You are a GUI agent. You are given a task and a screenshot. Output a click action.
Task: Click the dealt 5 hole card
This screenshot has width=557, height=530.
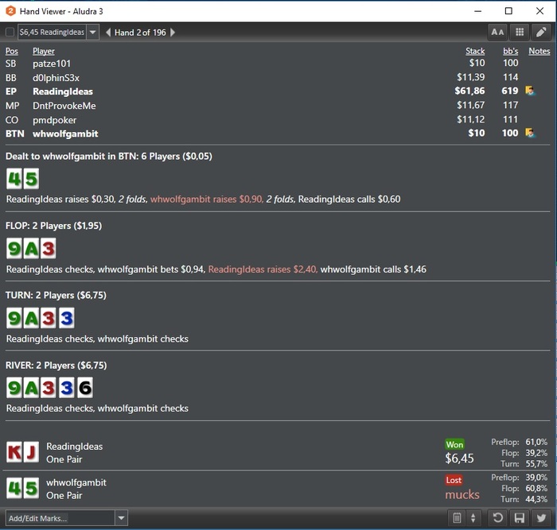31,179
